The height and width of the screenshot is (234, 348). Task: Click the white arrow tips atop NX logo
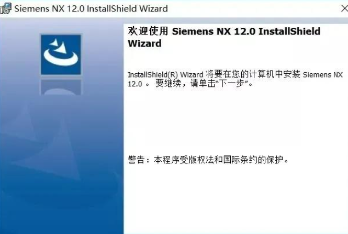(59, 46)
